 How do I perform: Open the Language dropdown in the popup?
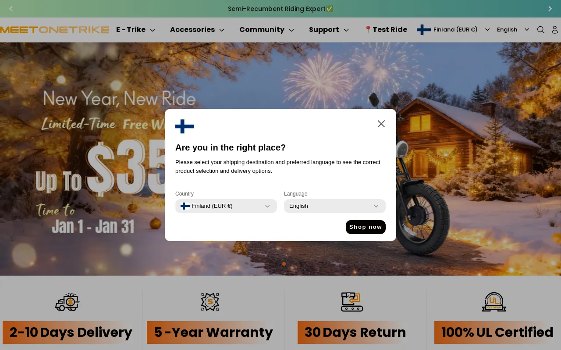(x=335, y=206)
